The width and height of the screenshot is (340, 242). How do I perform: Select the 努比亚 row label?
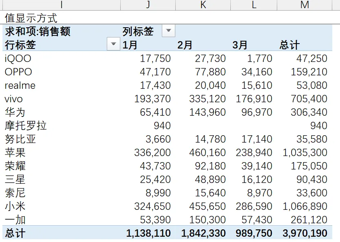point(20,139)
